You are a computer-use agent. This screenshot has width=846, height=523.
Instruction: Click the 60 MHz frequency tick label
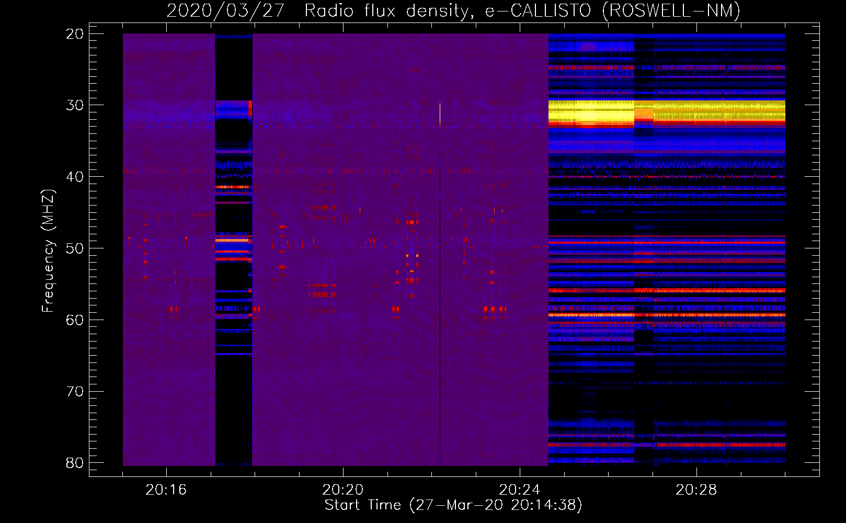click(75, 320)
